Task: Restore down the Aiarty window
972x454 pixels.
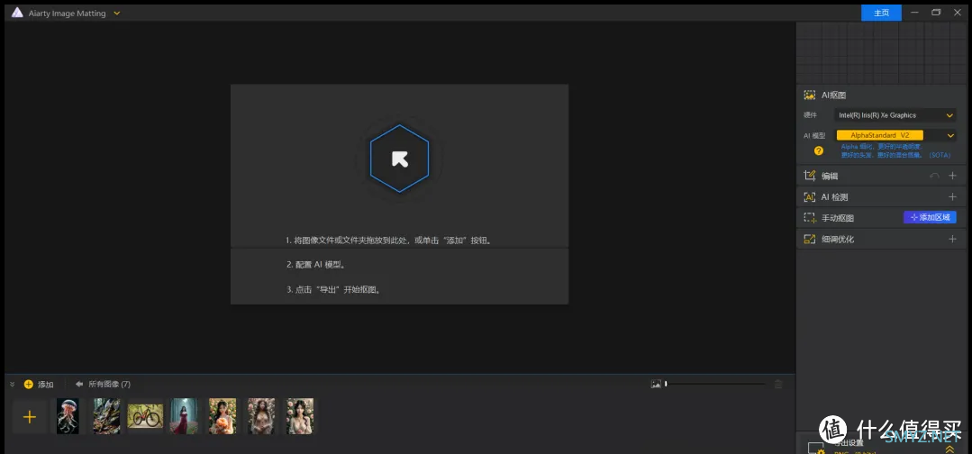Action: pos(936,13)
